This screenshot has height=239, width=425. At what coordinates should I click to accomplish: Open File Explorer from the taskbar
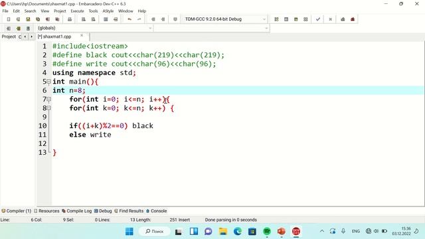click(223, 232)
